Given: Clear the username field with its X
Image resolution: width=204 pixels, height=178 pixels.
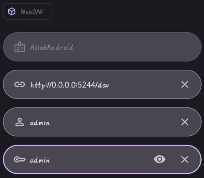Looking at the screenshot, I should [185, 122].
